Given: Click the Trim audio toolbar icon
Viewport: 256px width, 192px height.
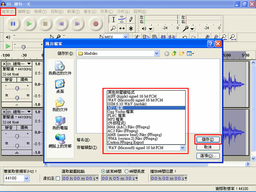Looking at the screenshot, I should [x=163, y=37].
